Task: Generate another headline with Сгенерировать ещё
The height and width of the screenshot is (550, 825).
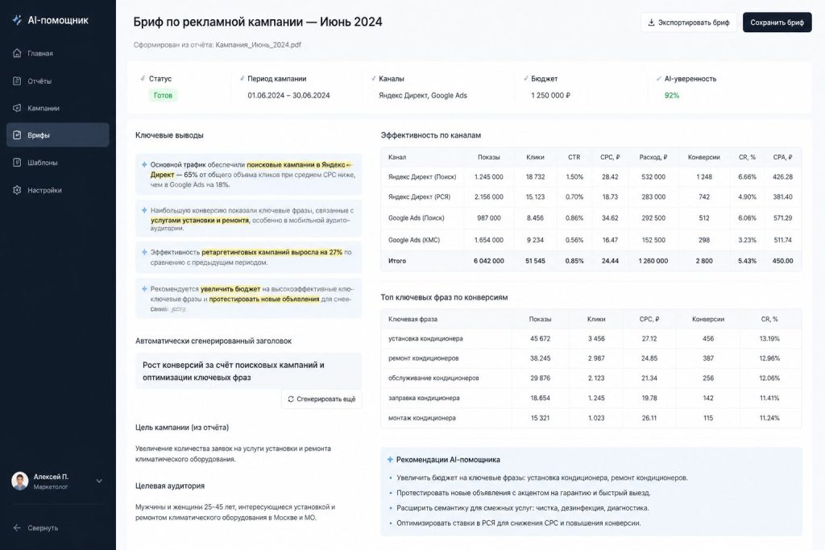Action: click(x=321, y=399)
